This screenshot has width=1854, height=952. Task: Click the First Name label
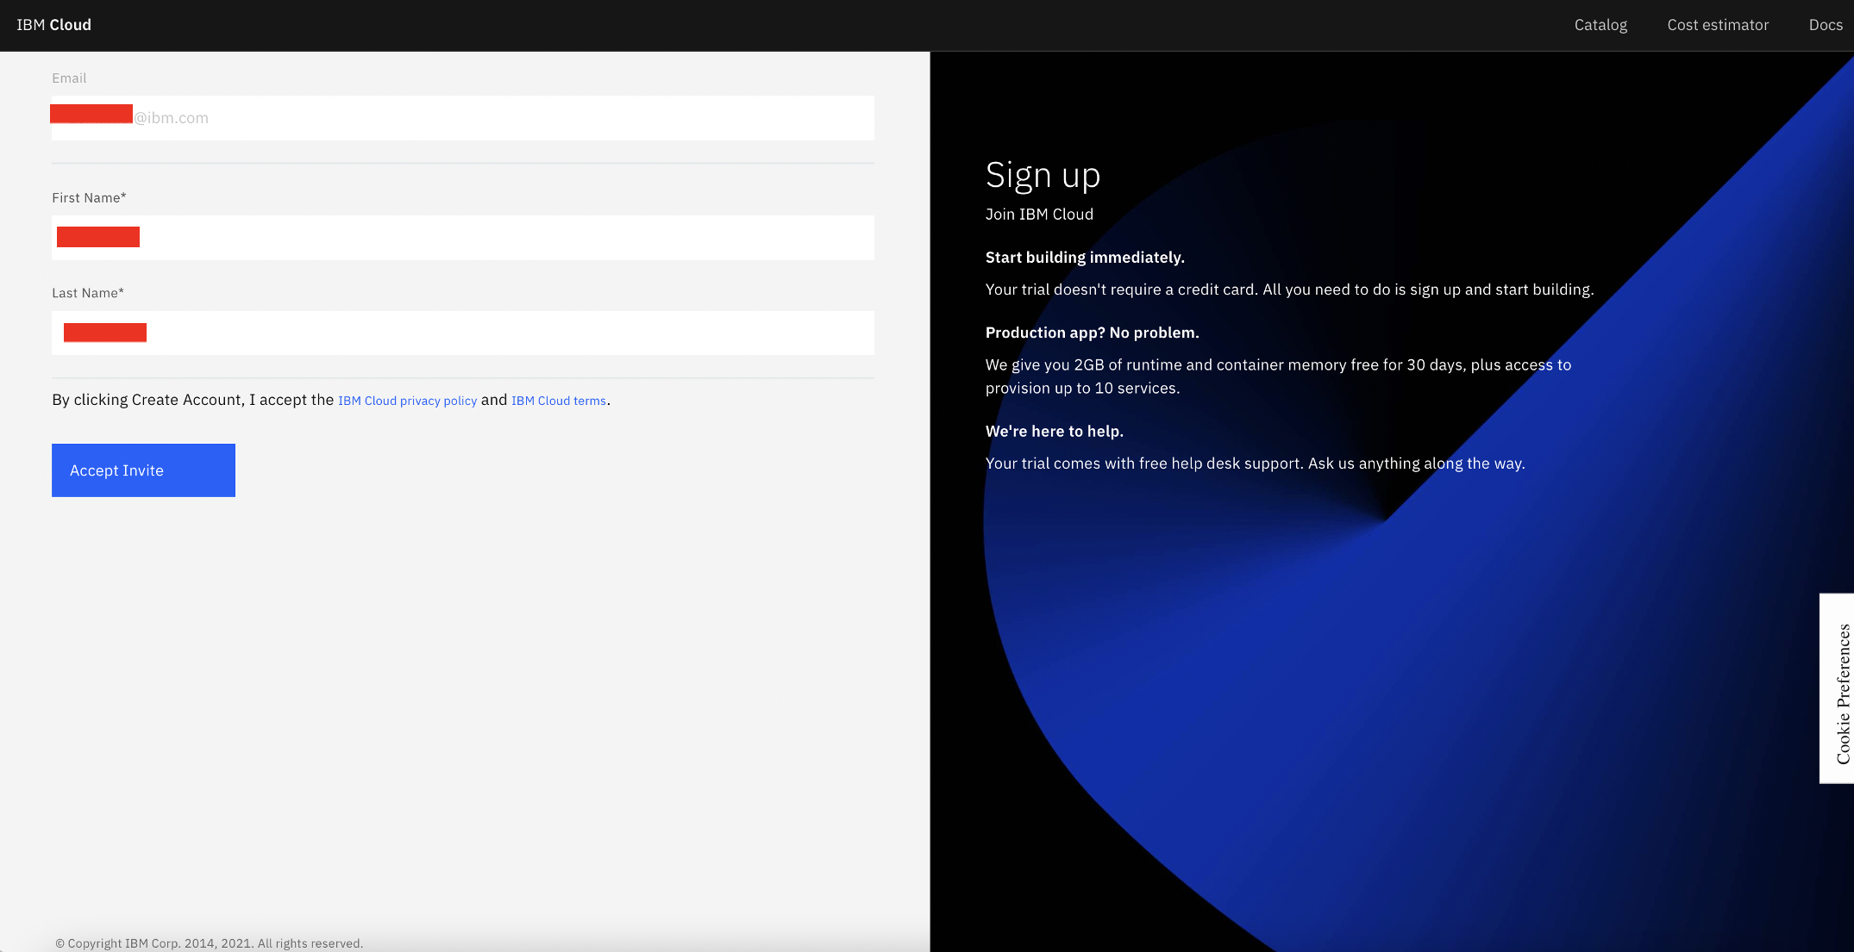click(x=89, y=197)
